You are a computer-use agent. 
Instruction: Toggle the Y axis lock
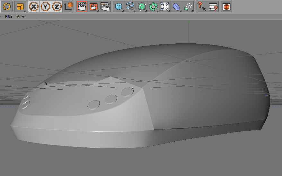pyautogui.click(x=45, y=6)
